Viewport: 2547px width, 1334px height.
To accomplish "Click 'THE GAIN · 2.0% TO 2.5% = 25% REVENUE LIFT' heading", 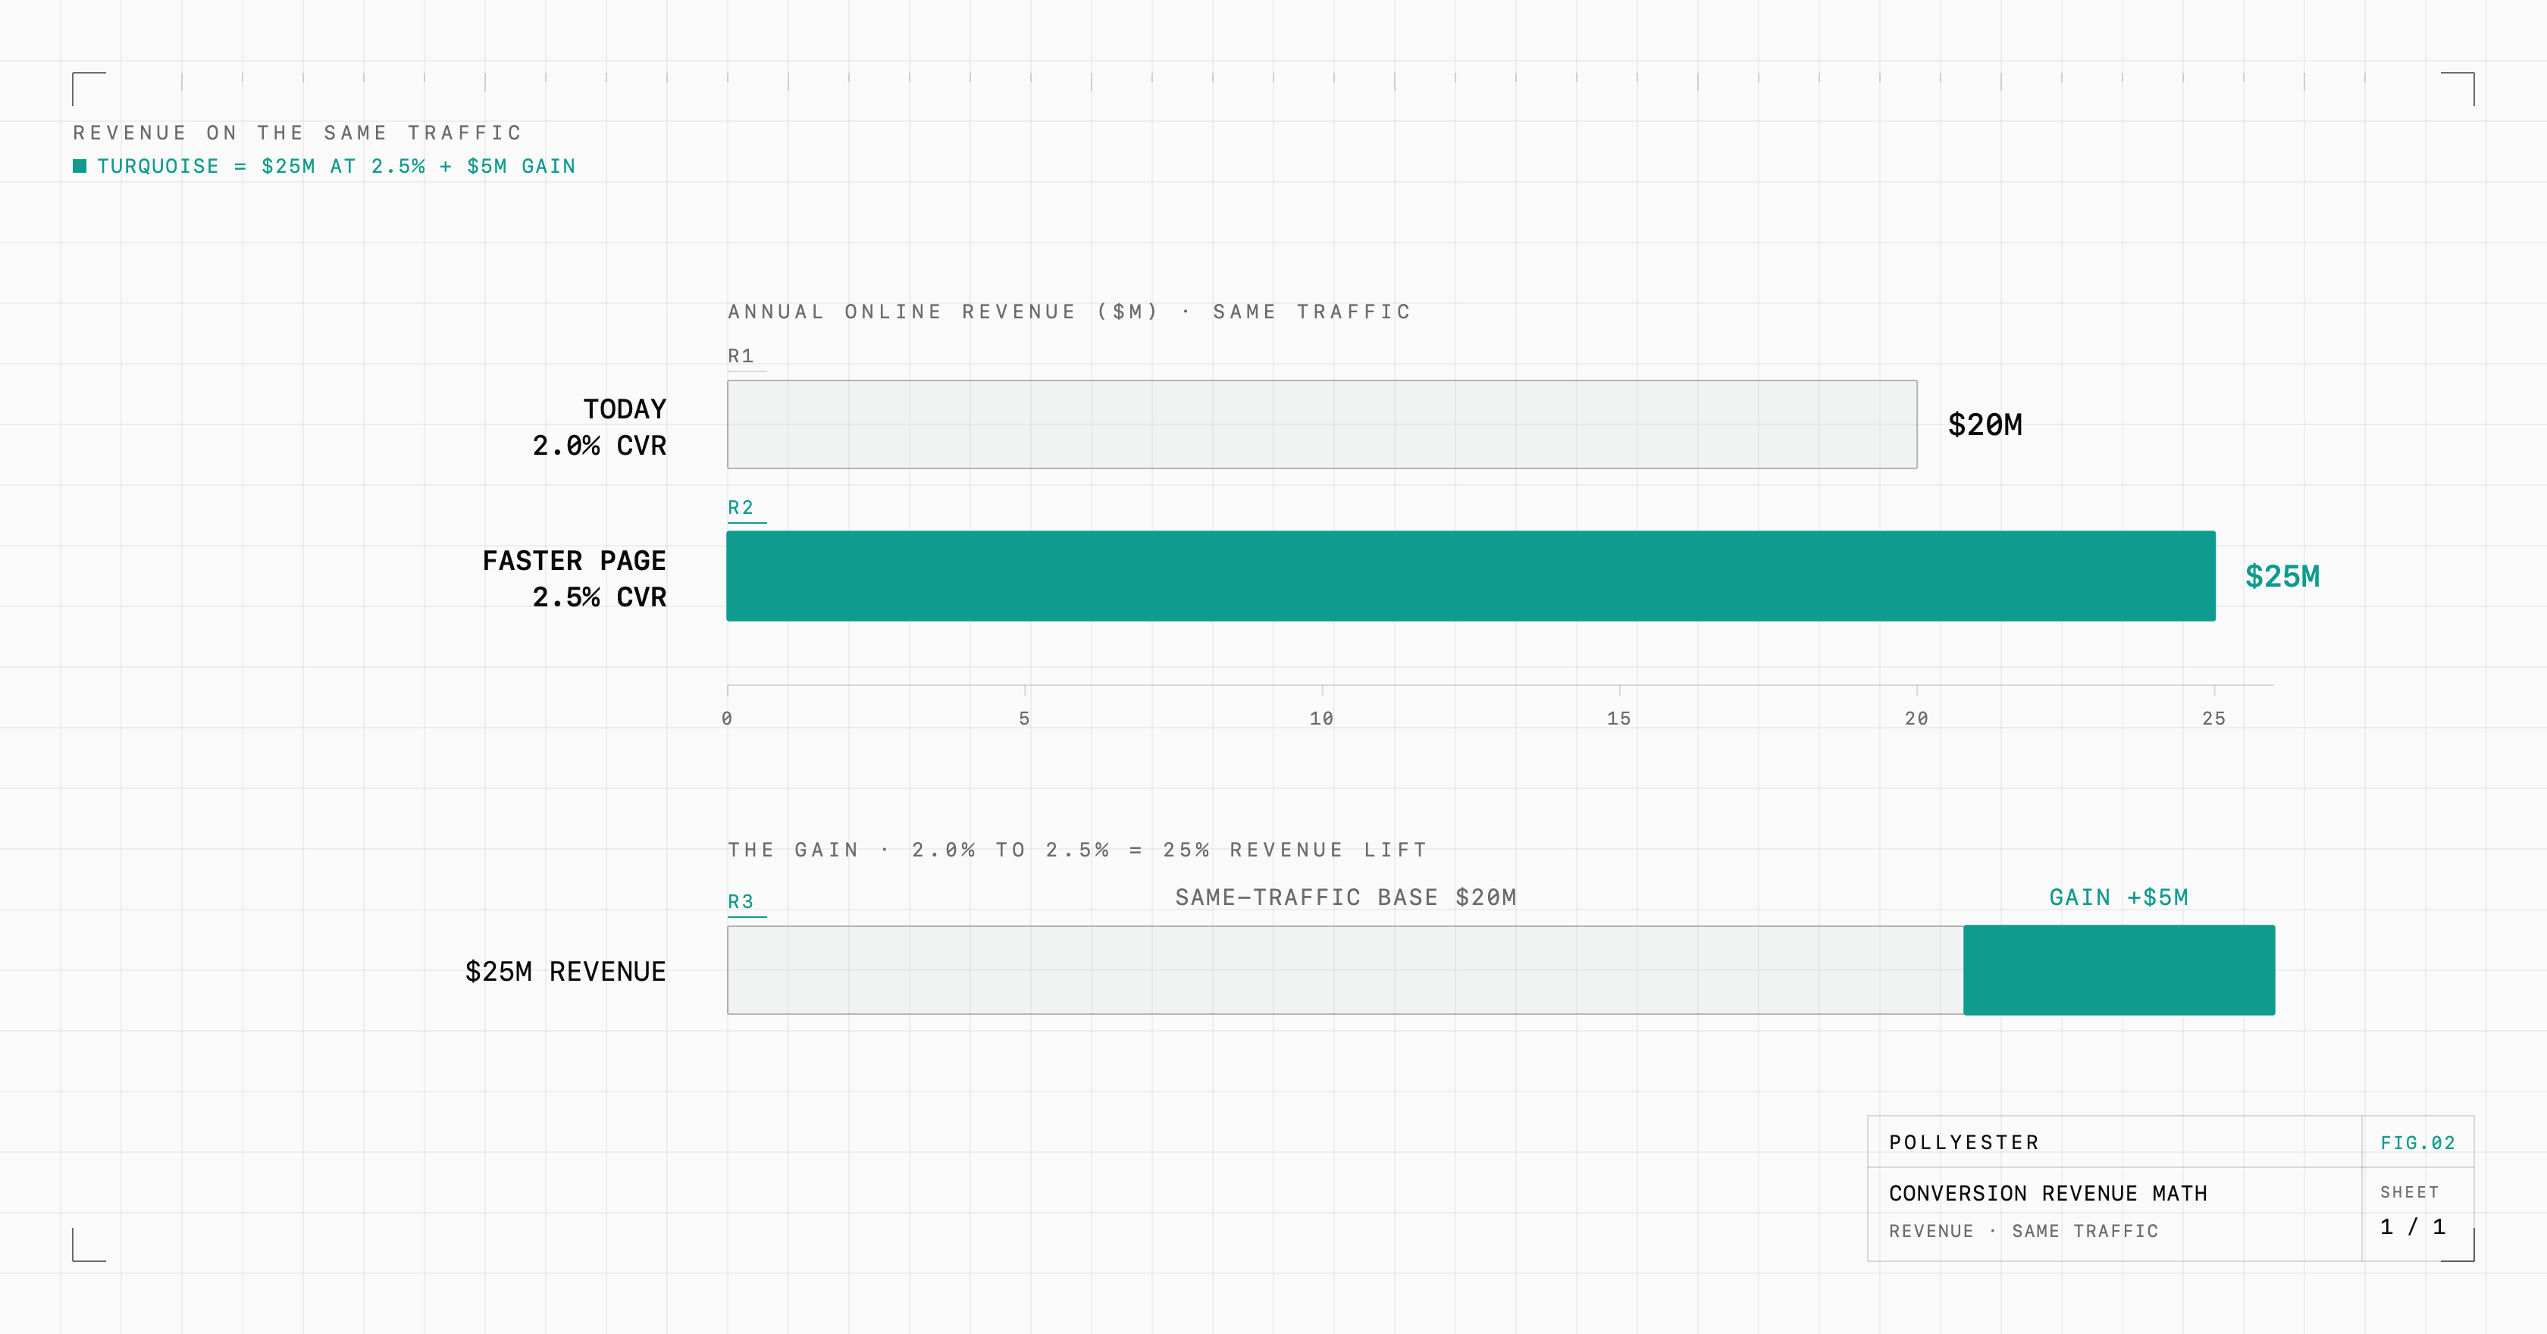I will tap(1078, 850).
